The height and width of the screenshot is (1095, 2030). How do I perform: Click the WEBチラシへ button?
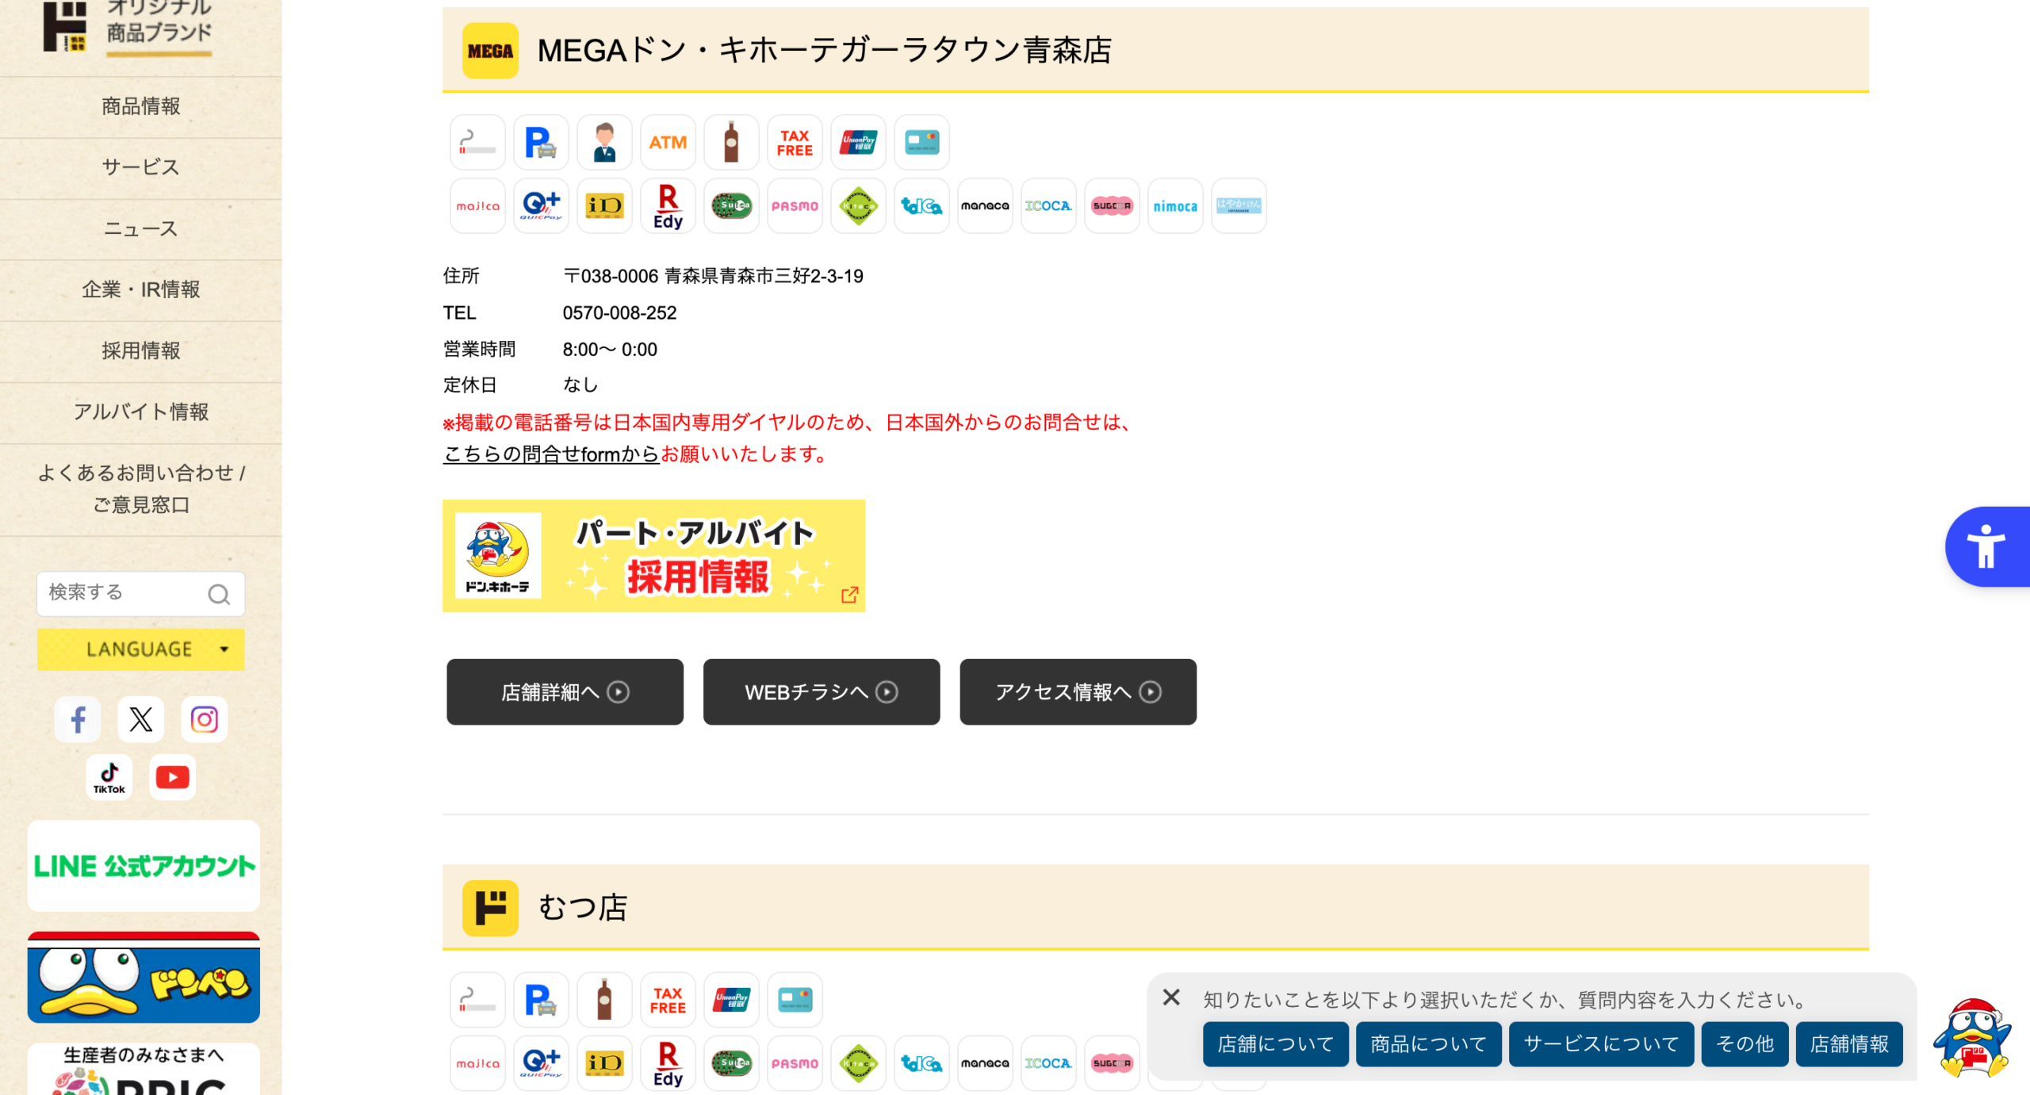point(822,692)
